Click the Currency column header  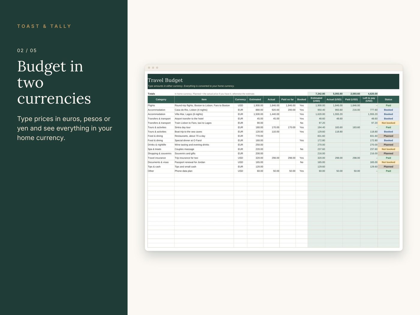click(x=240, y=100)
